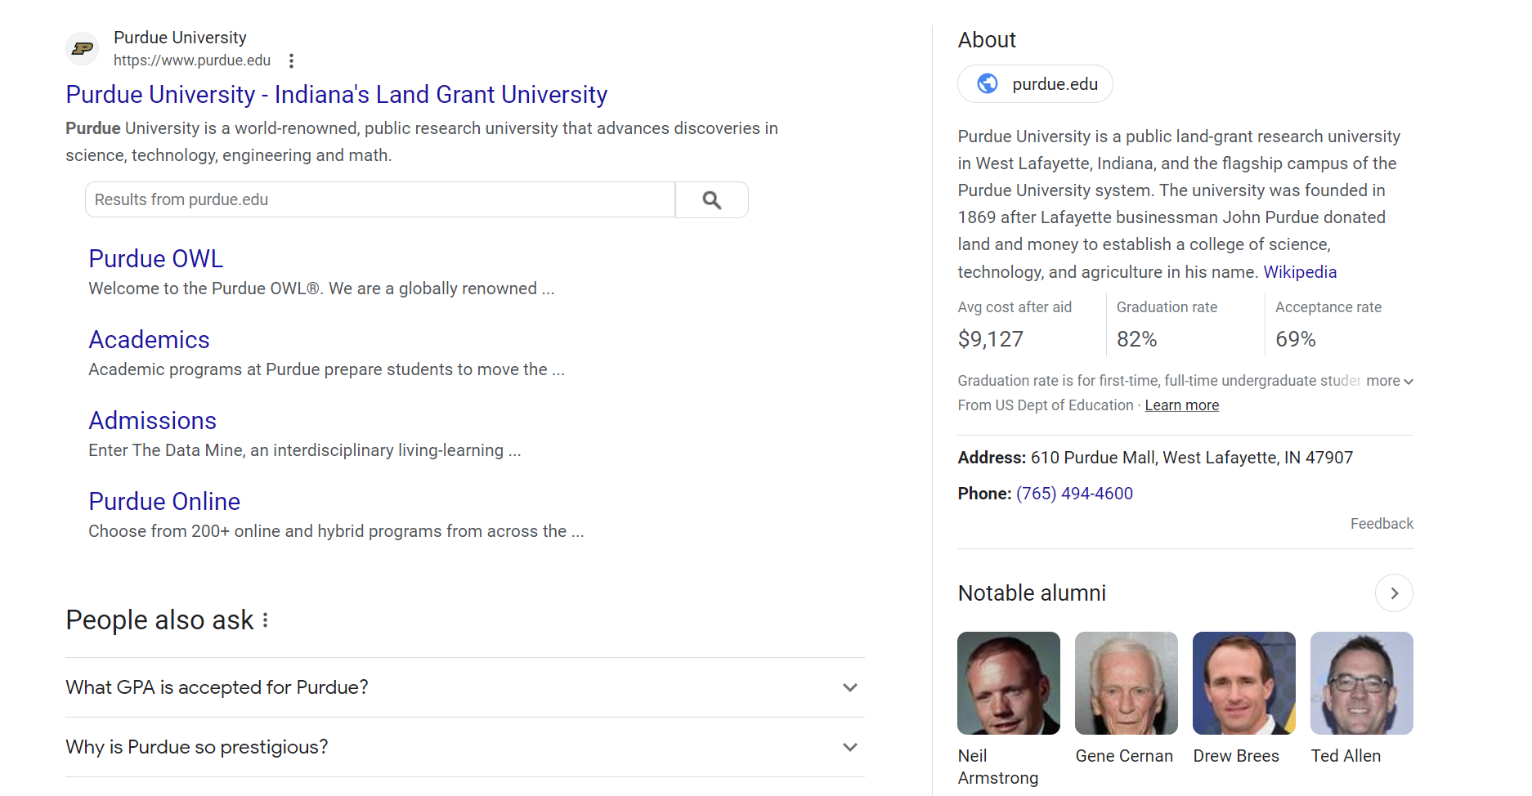The height and width of the screenshot is (796, 1532).
Task: Select the purdue.edu website chip
Action: 1034,83
